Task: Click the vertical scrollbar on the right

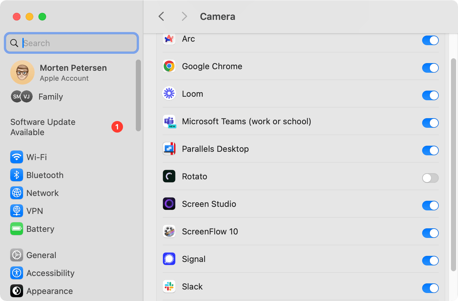Action: point(453,160)
